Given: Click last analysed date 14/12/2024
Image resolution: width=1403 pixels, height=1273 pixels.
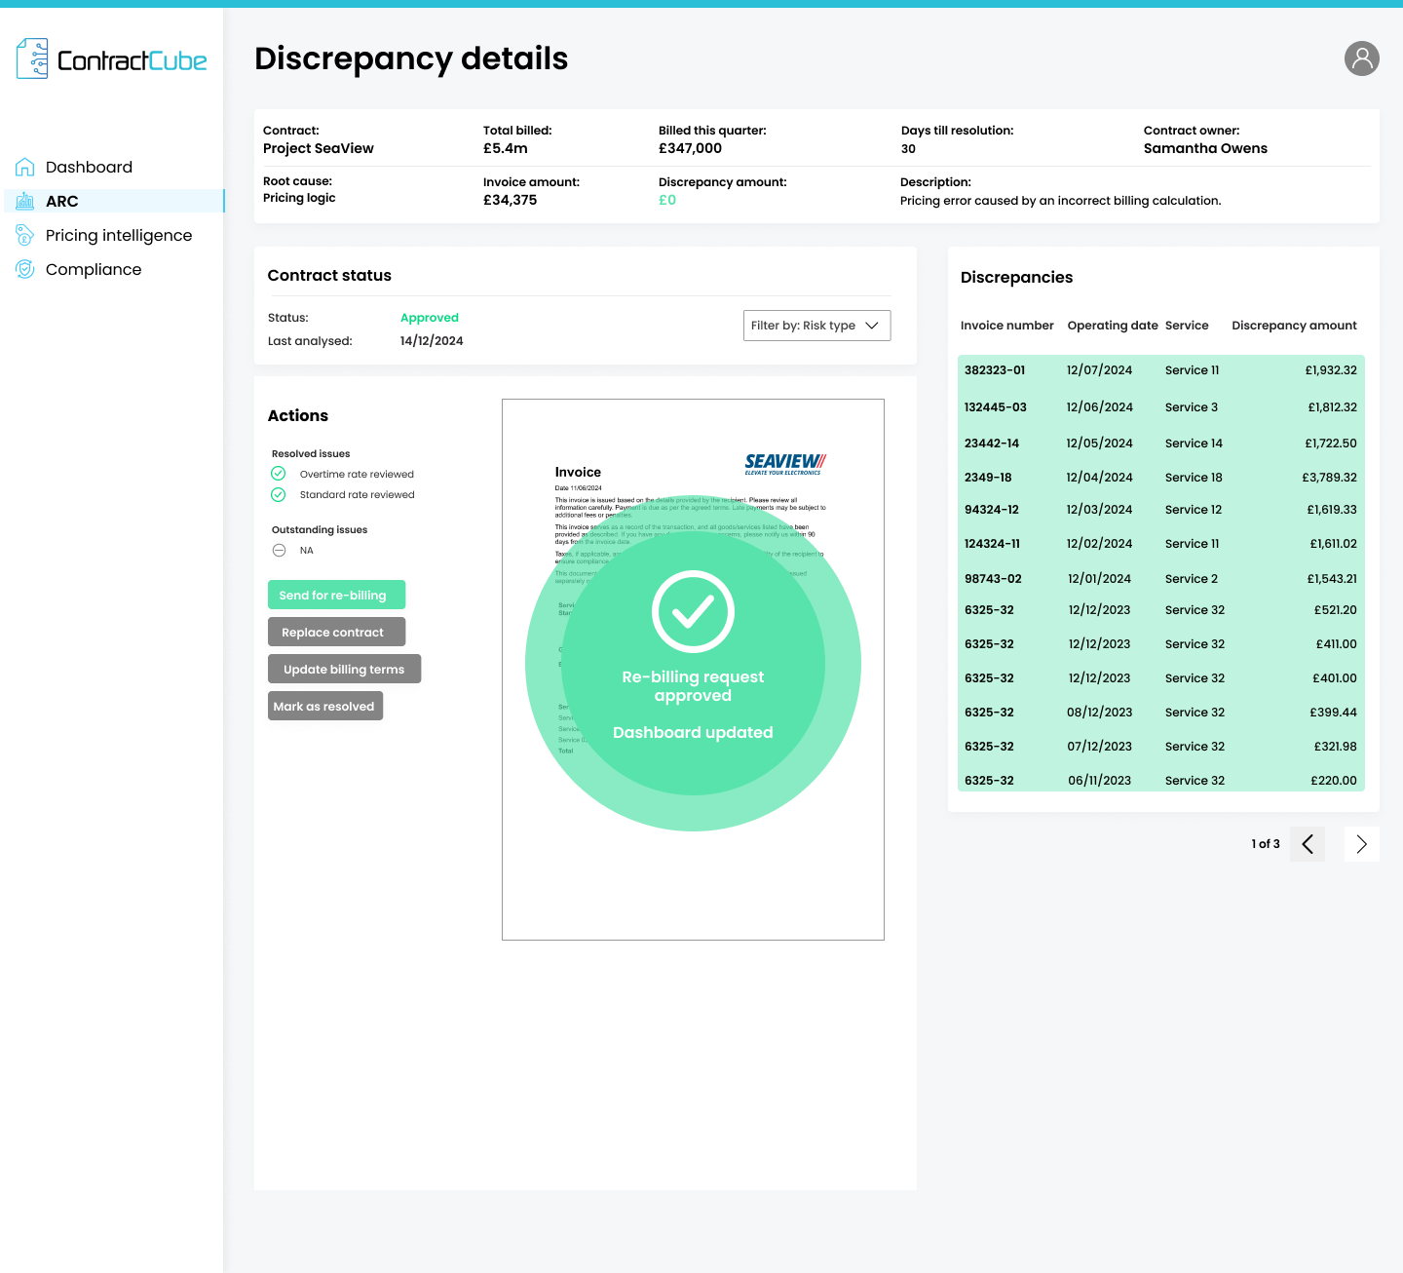Looking at the screenshot, I should tap(432, 341).
